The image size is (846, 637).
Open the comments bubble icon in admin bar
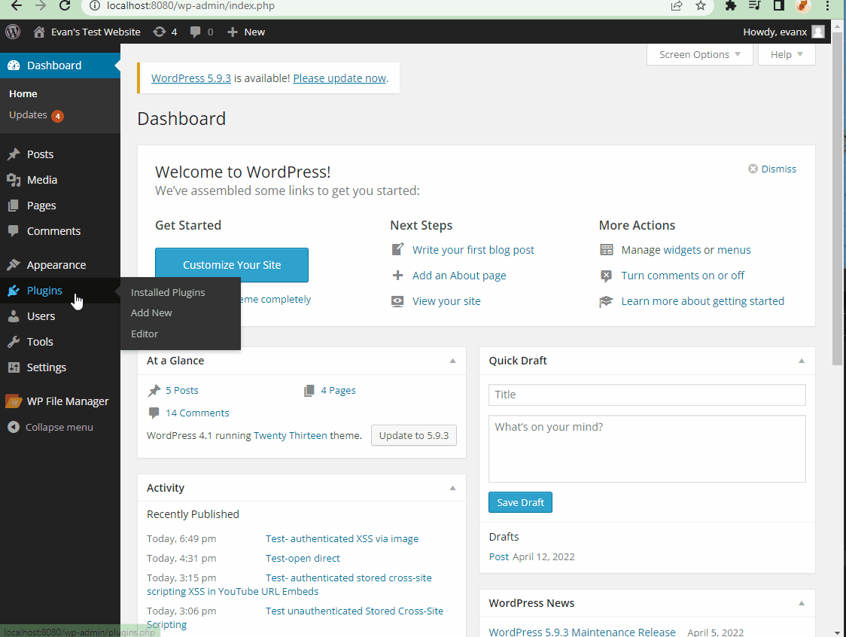coord(195,32)
